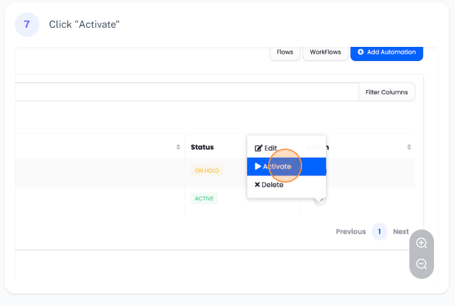Sort using arrows left of Status
Viewport: 455px width, 306px height.
(x=178, y=147)
